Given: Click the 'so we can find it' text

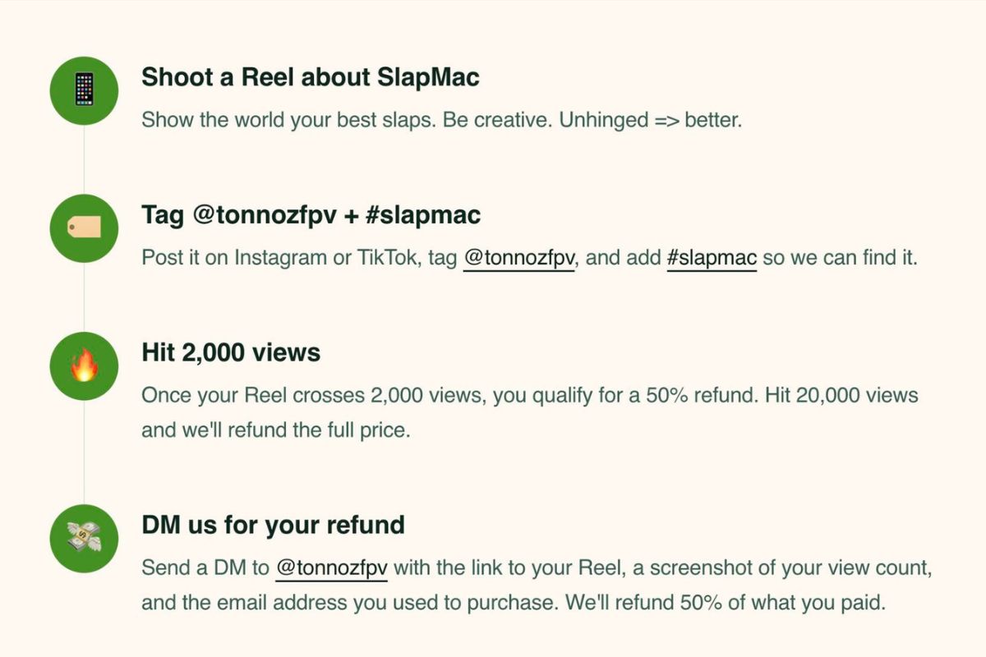Looking at the screenshot, I should (x=838, y=258).
